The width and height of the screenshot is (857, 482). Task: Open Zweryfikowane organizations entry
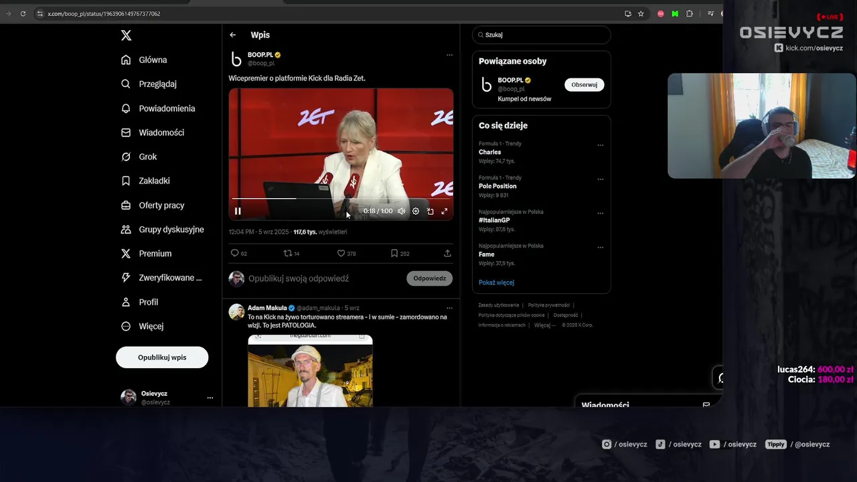(161, 278)
